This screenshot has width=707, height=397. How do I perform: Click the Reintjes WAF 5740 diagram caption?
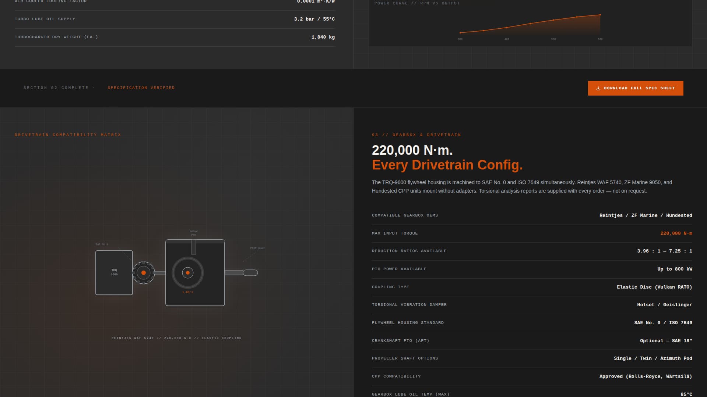tap(177, 337)
